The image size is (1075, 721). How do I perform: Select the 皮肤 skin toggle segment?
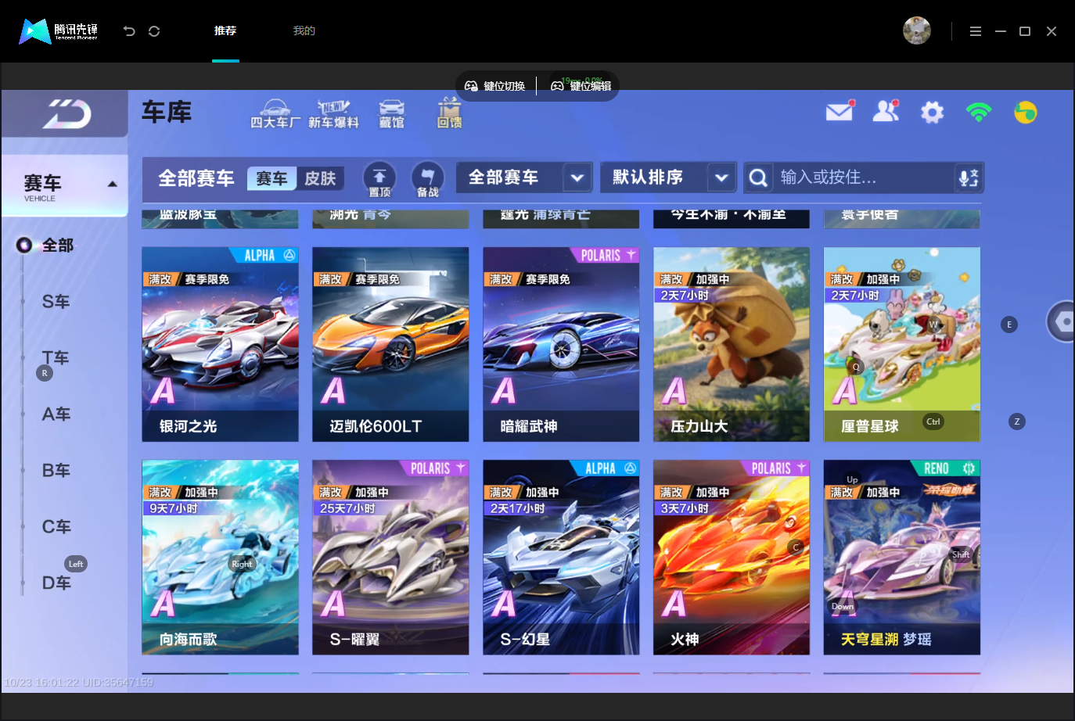[320, 178]
